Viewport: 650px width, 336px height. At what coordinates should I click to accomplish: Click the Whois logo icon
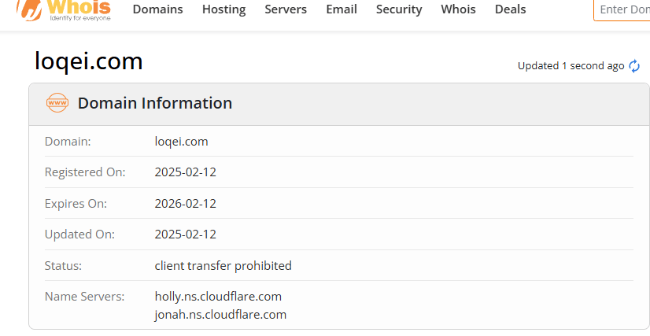tap(64, 10)
